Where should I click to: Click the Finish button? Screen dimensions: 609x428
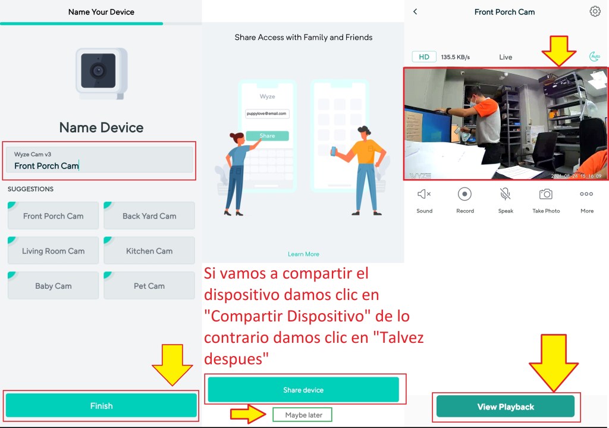click(101, 405)
